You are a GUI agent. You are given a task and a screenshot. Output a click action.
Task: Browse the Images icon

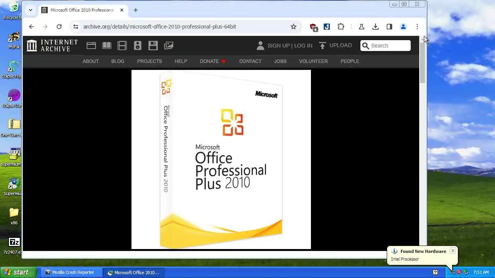coord(169,46)
